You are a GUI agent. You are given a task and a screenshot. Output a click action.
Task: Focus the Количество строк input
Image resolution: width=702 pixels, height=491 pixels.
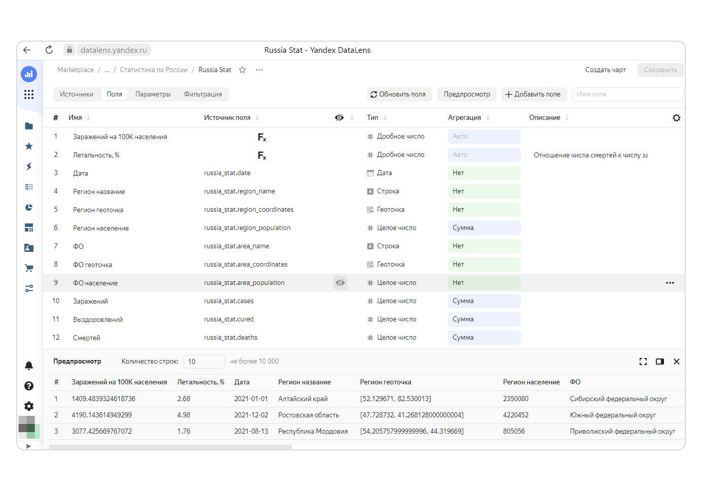pyautogui.click(x=204, y=362)
